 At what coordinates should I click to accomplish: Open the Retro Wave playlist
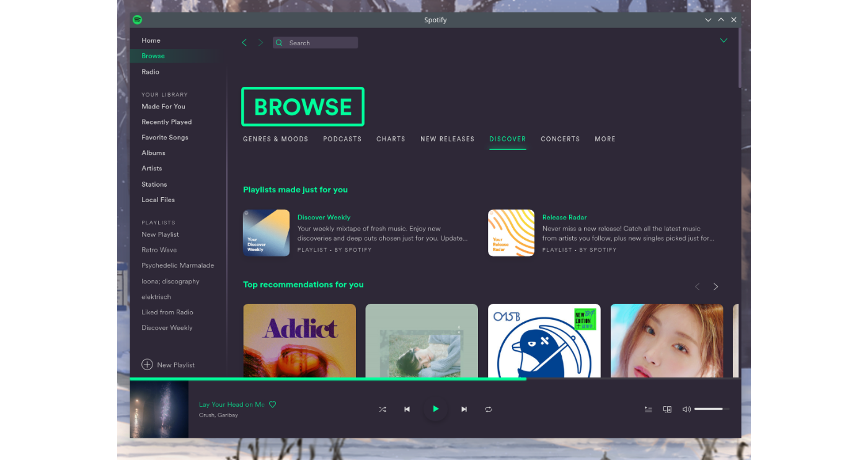(159, 250)
